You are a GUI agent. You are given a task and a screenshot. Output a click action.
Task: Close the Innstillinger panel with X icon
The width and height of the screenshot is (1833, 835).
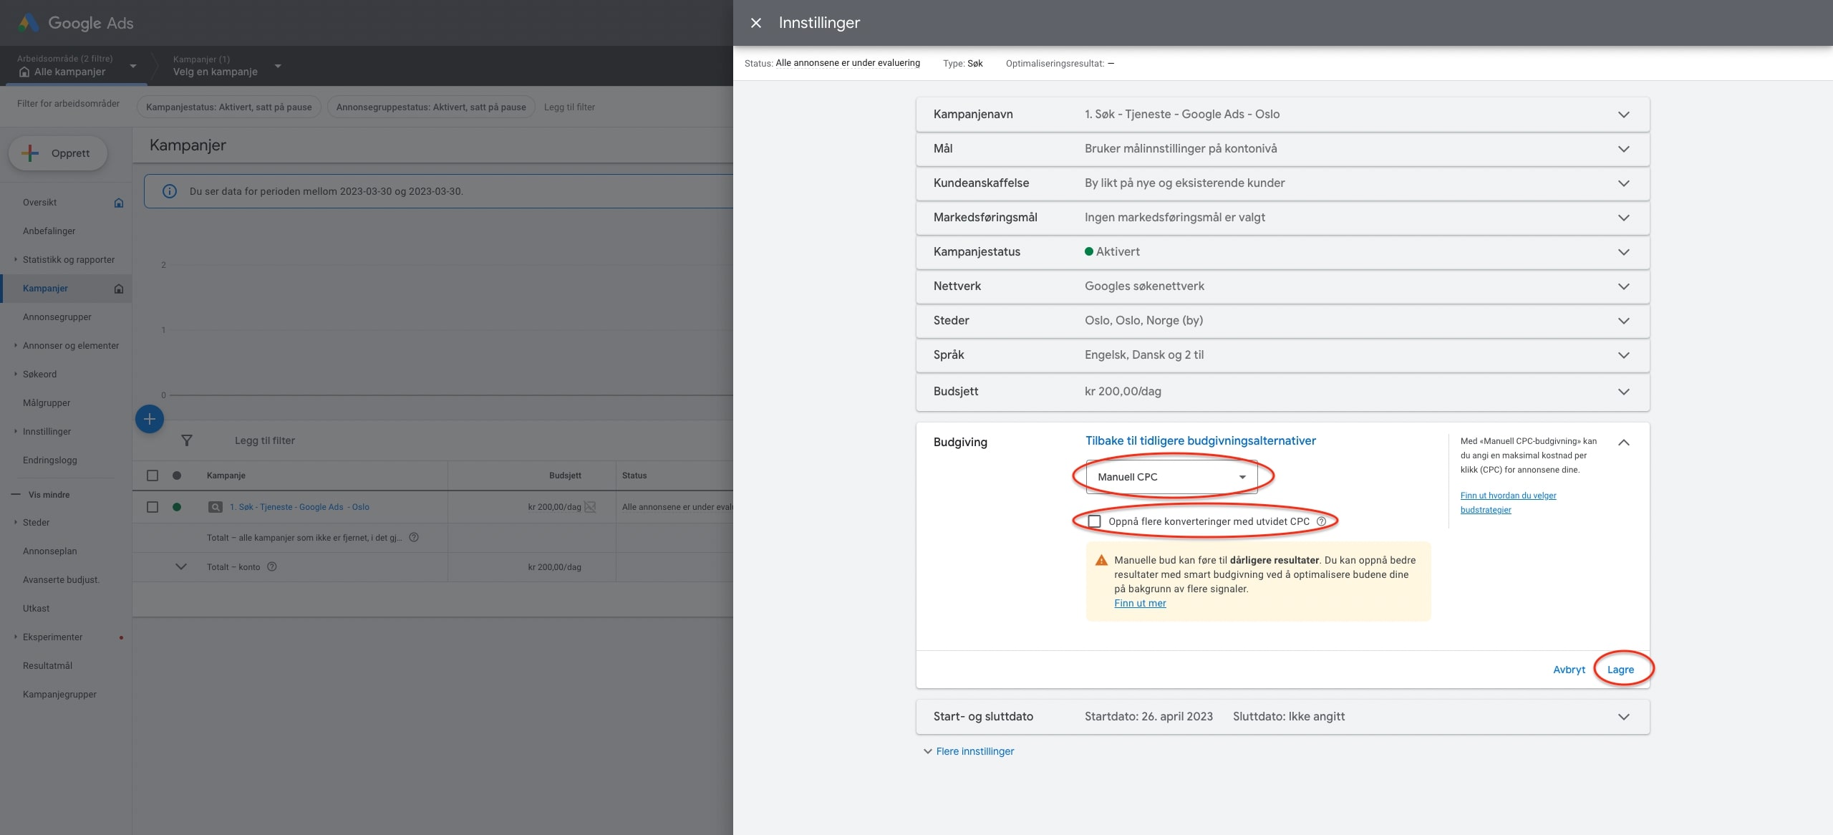tap(755, 23)
